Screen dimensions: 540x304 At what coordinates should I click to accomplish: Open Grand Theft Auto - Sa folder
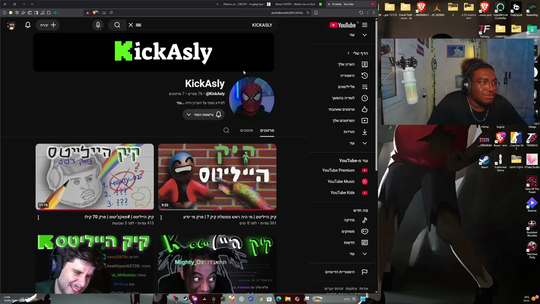click(x=405, y=11)
